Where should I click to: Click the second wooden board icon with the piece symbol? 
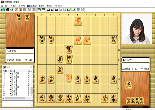click(20, 10)
